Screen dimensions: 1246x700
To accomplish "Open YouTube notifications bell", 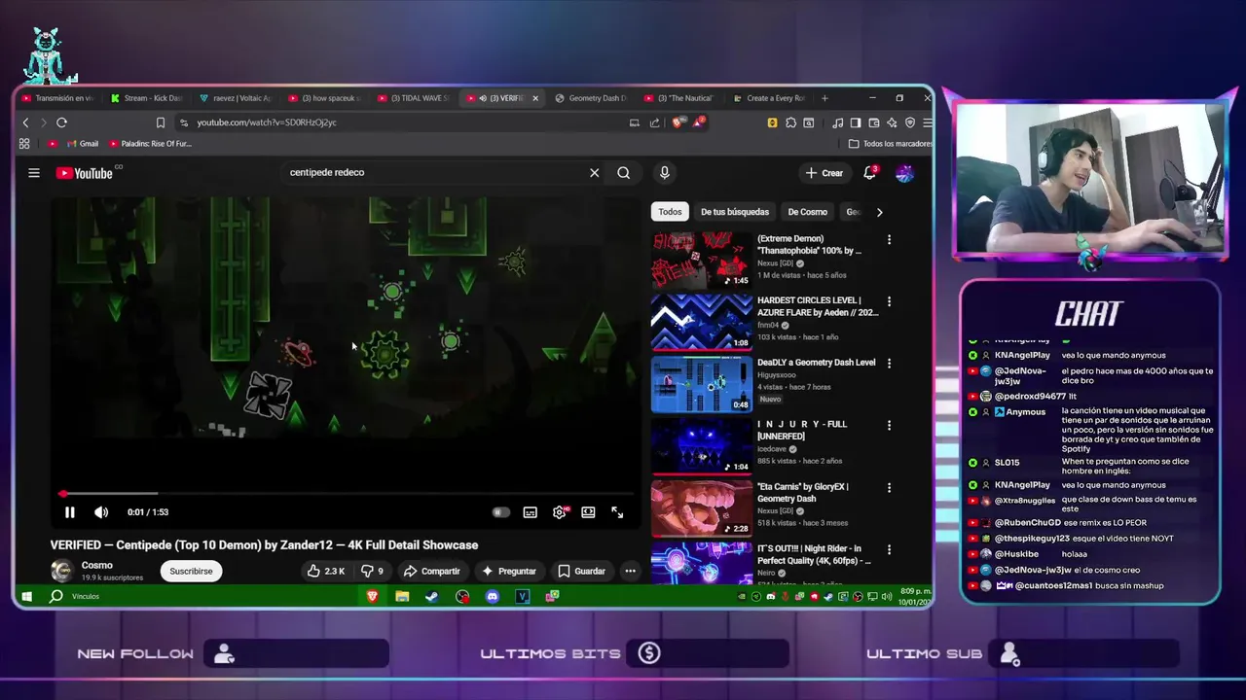I will coord(870,173).
